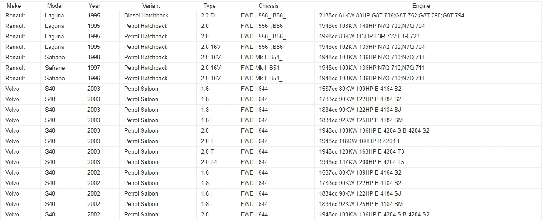
Task: Click the Type column header
Action: click(x=209, y=6)
